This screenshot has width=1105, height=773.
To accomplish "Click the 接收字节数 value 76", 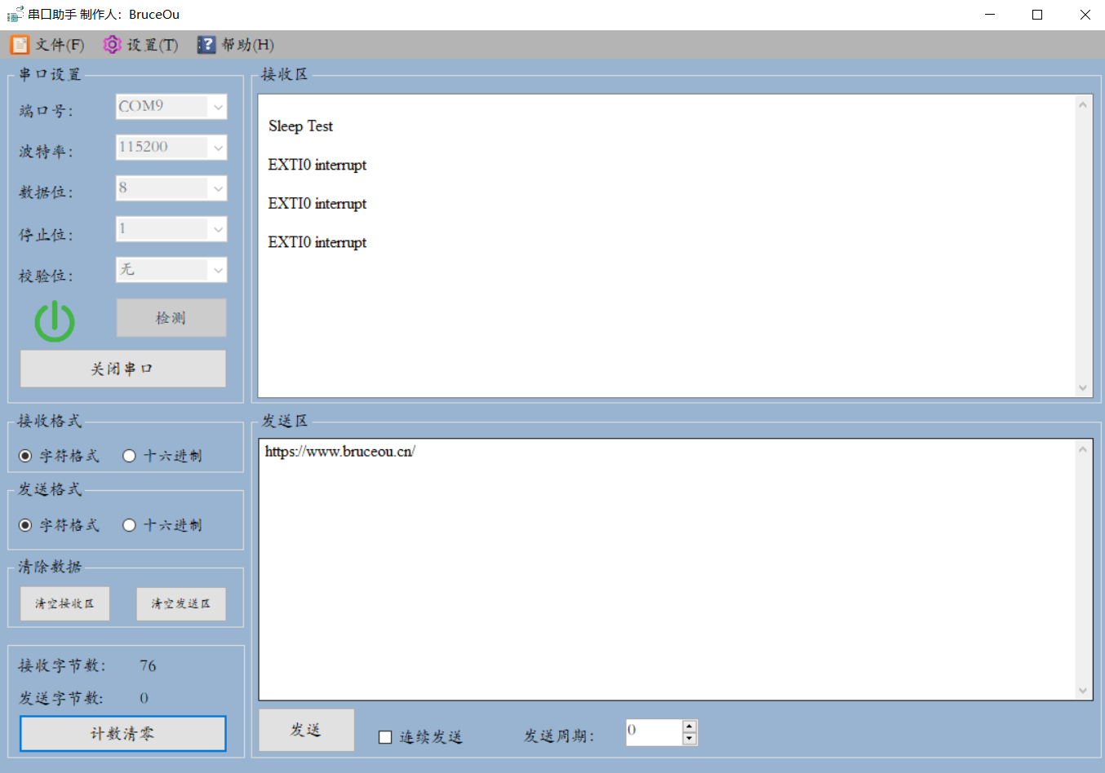I will point(148,665).
